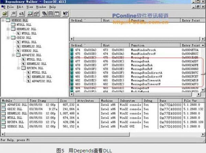Open the View menu
The height and width of the screenshot is (153, 206).
30,7
